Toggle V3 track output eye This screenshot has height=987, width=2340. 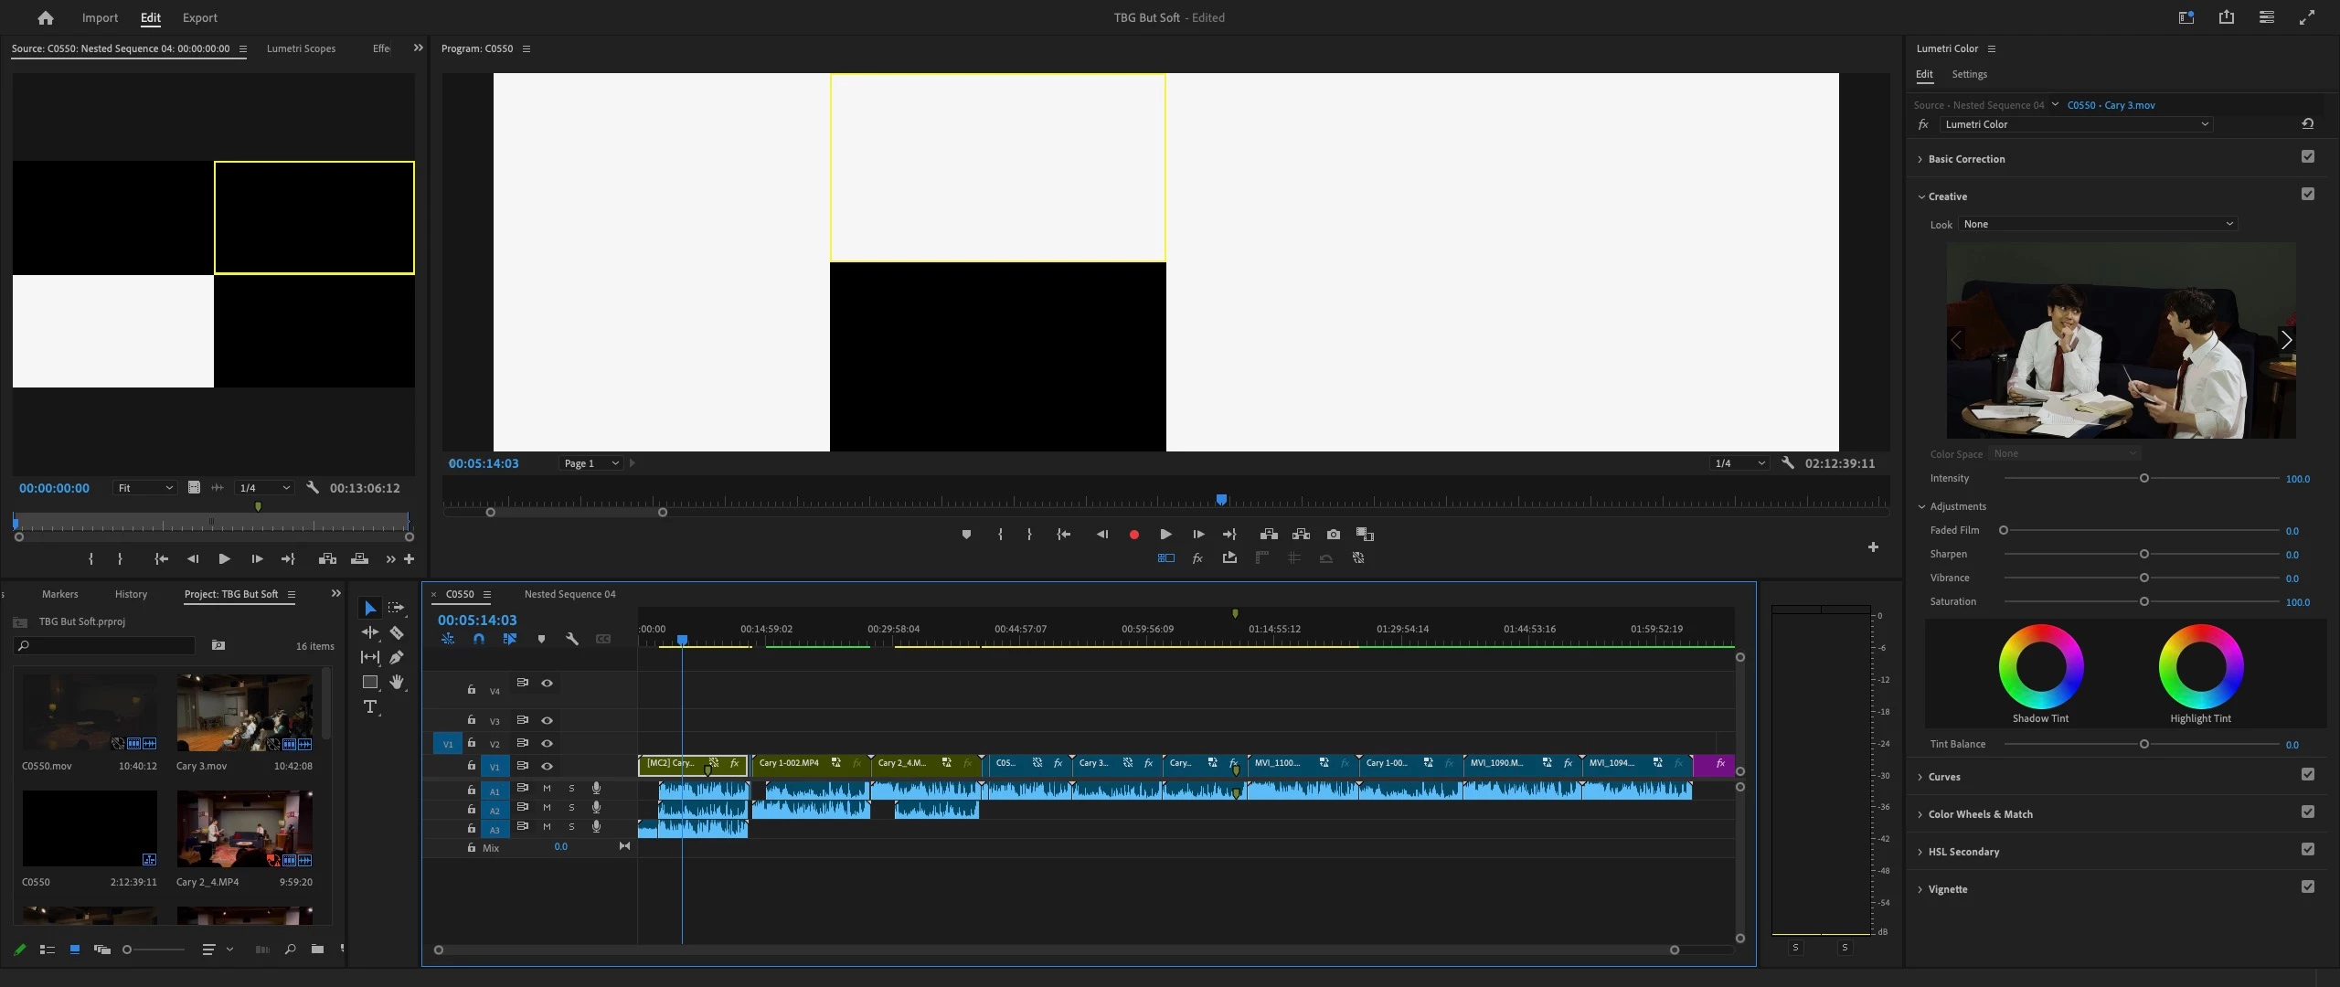point(547,720)
